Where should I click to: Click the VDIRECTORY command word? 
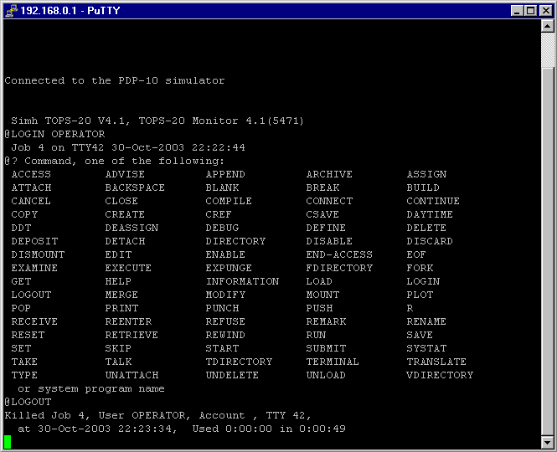click(x=440, y=375)
